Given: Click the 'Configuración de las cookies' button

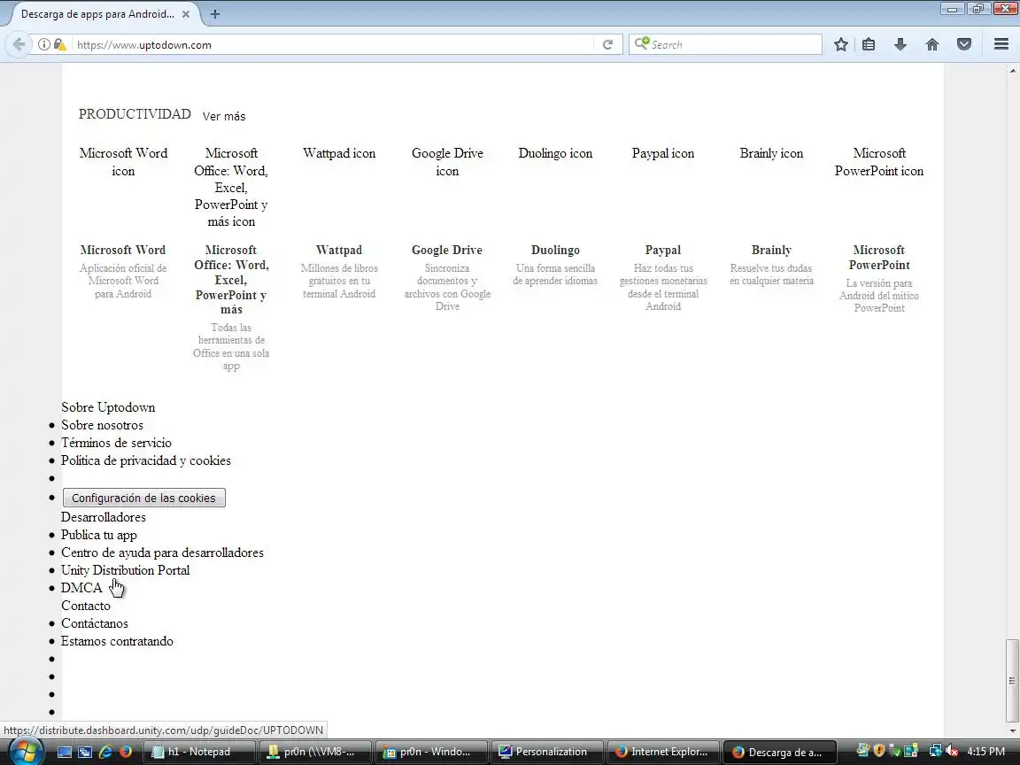Looking at the screenshot, I should [x=143, y=498].
